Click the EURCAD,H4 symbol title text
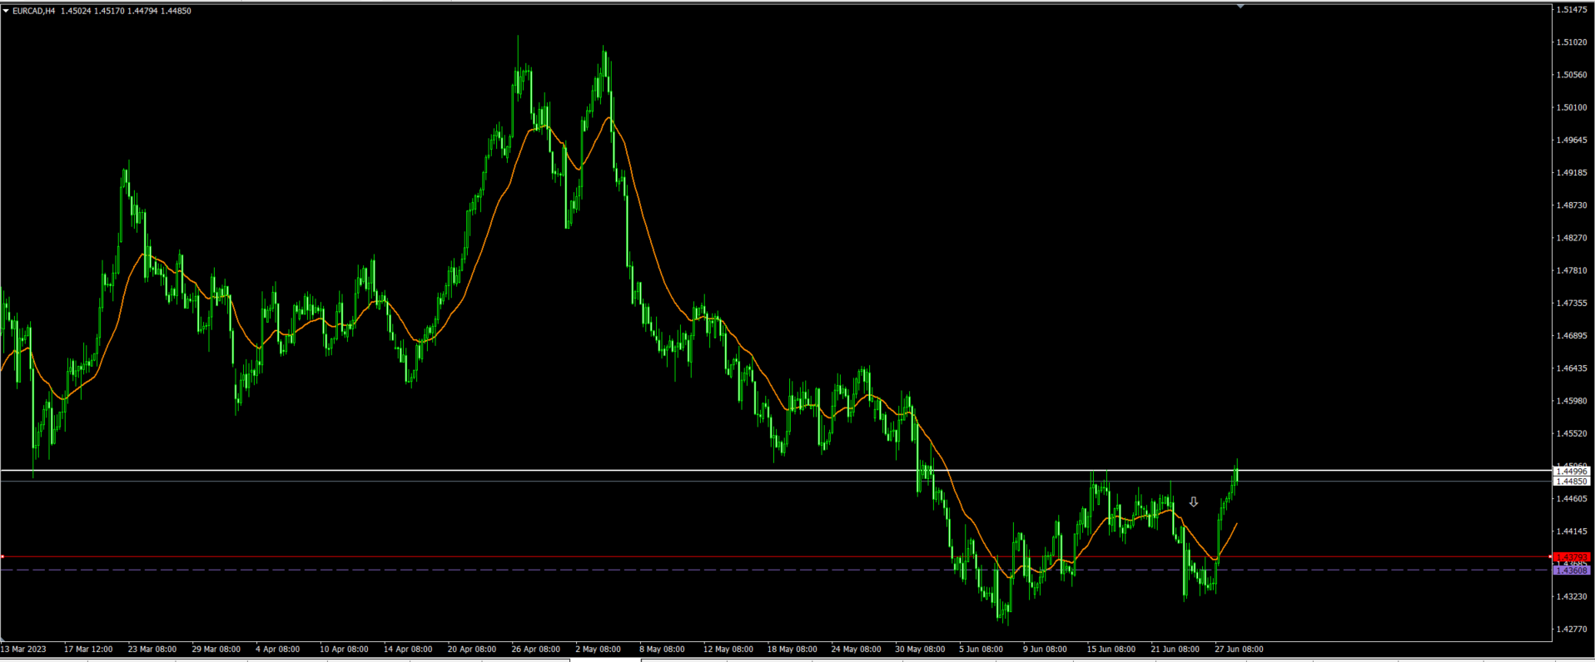 pos(33,11)
